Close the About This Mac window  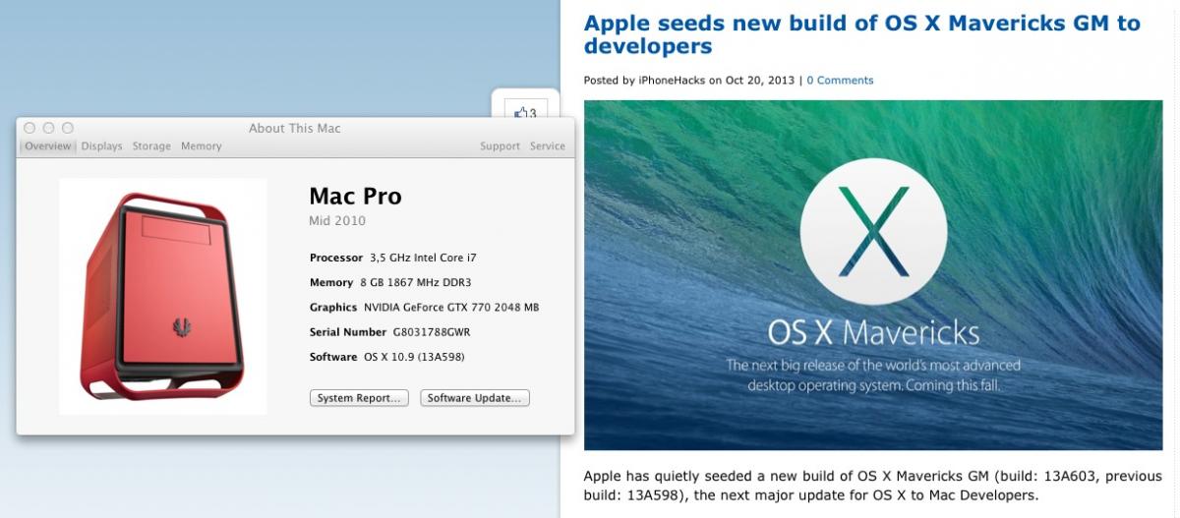[29, 128]
